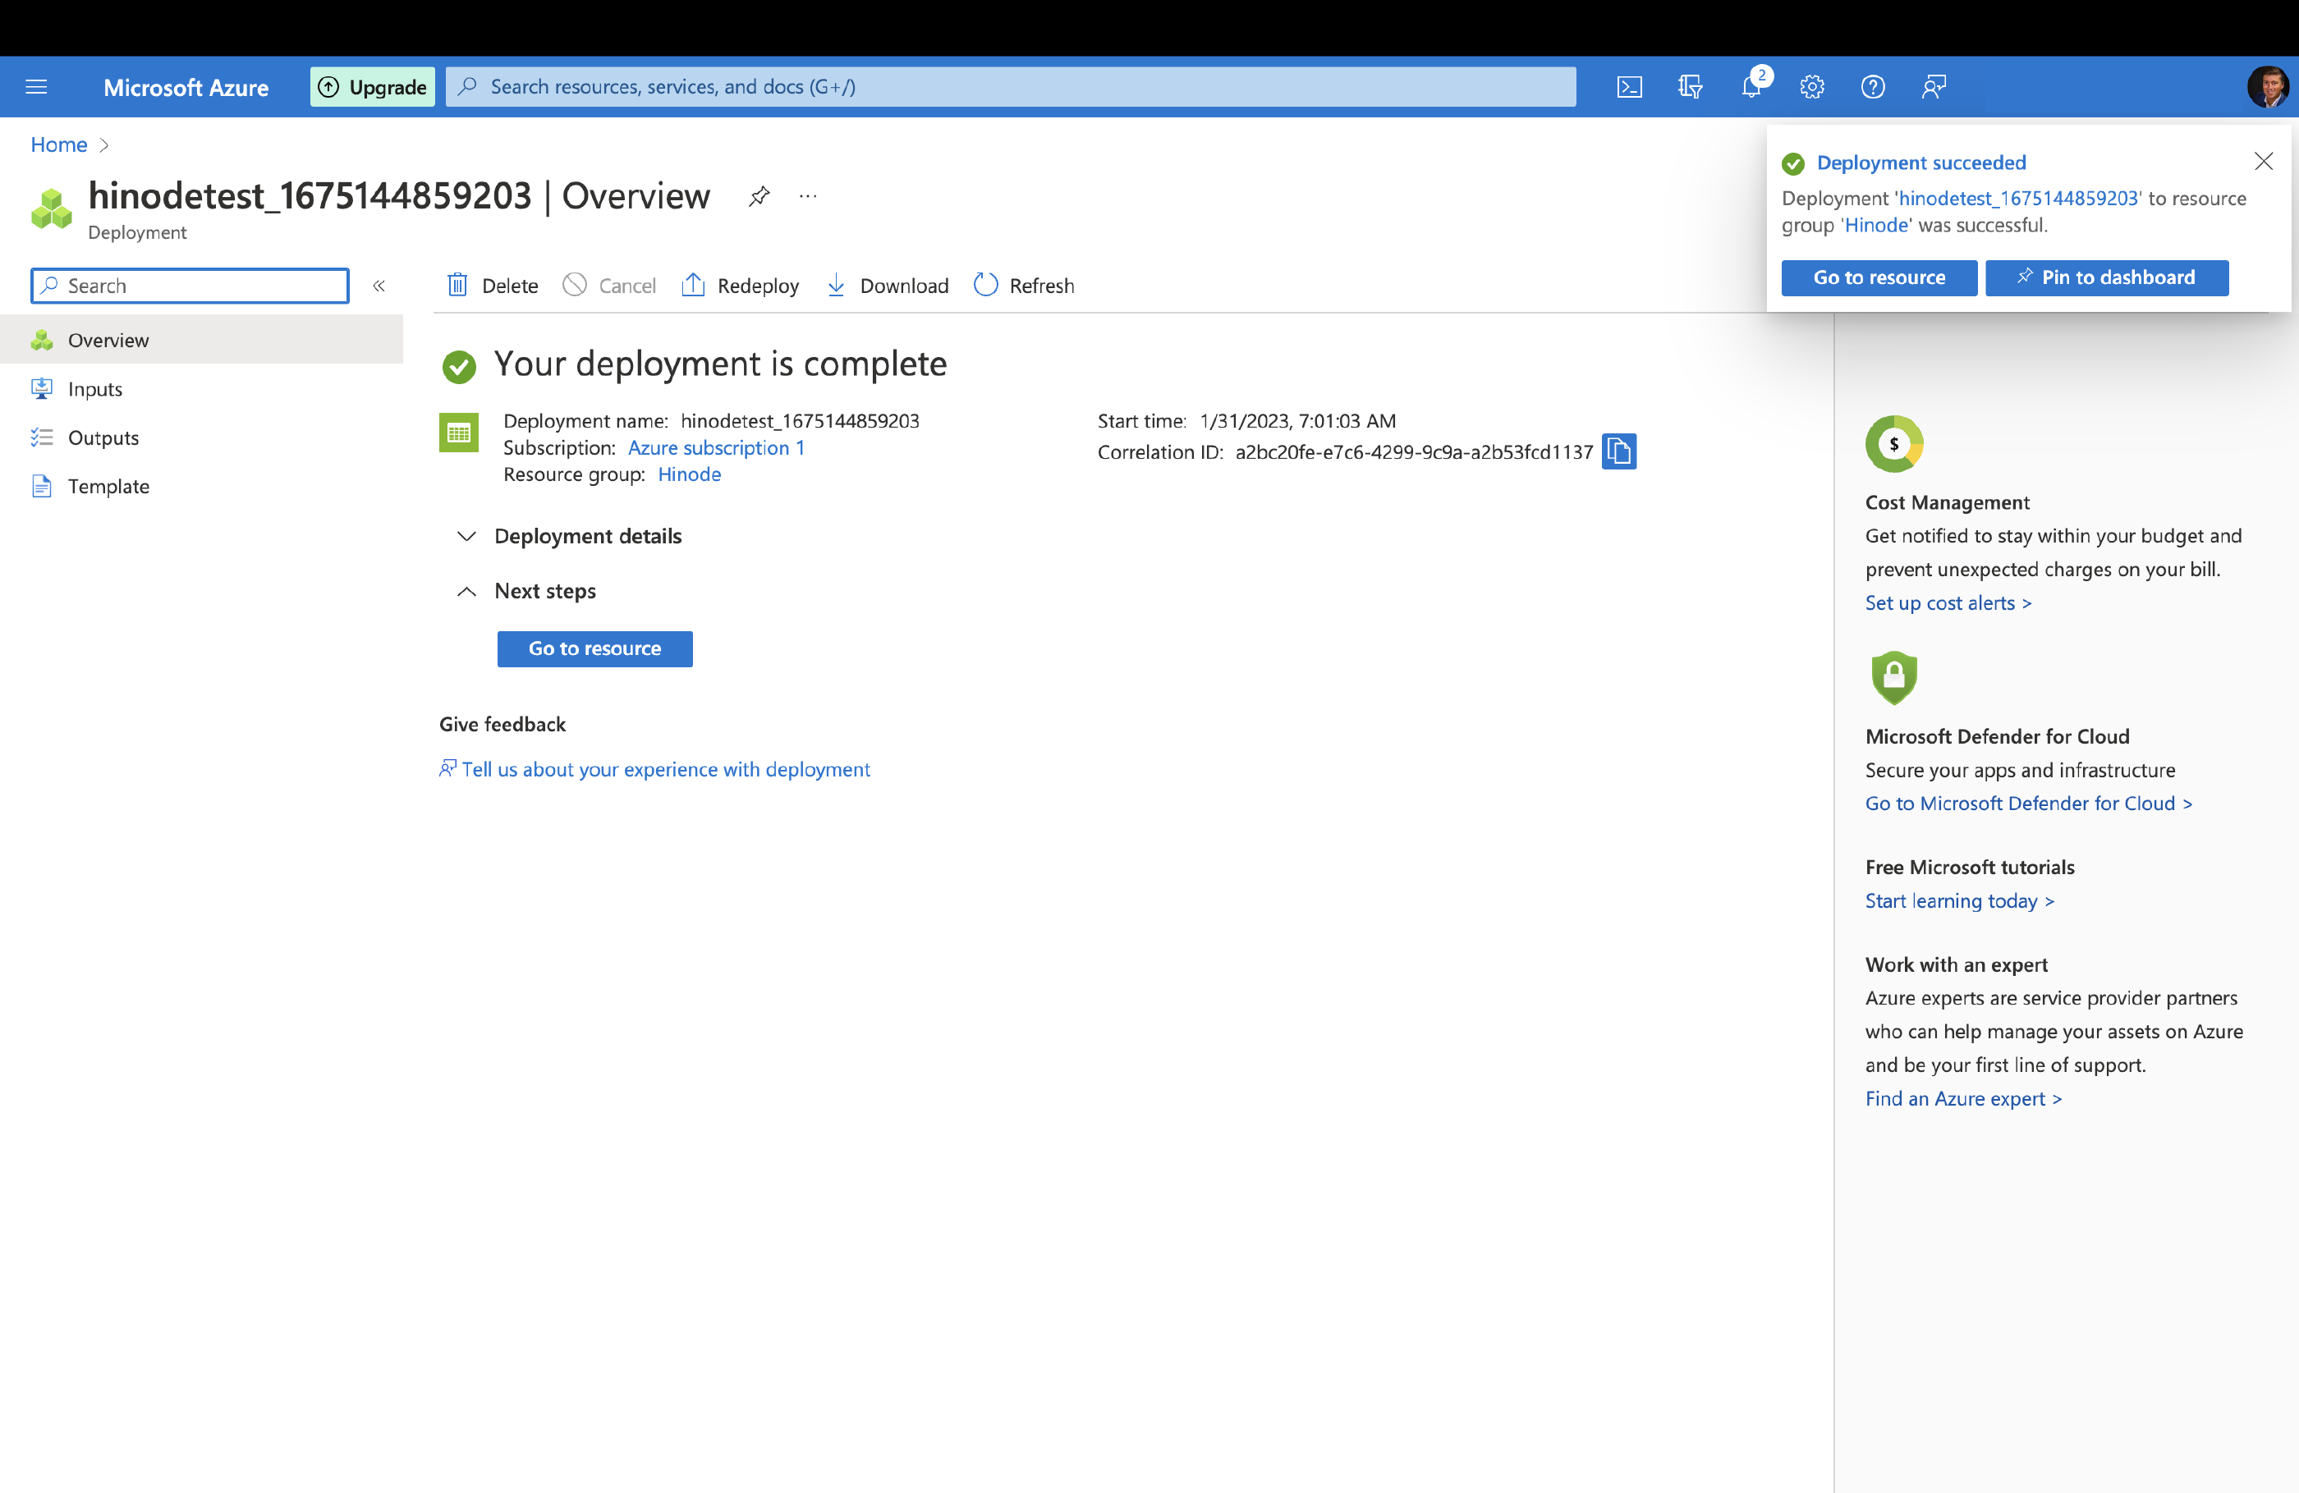Screen dimensions: 2299x1493
Task: Collapse the left sidebar menu
Action: pos(379,286)
